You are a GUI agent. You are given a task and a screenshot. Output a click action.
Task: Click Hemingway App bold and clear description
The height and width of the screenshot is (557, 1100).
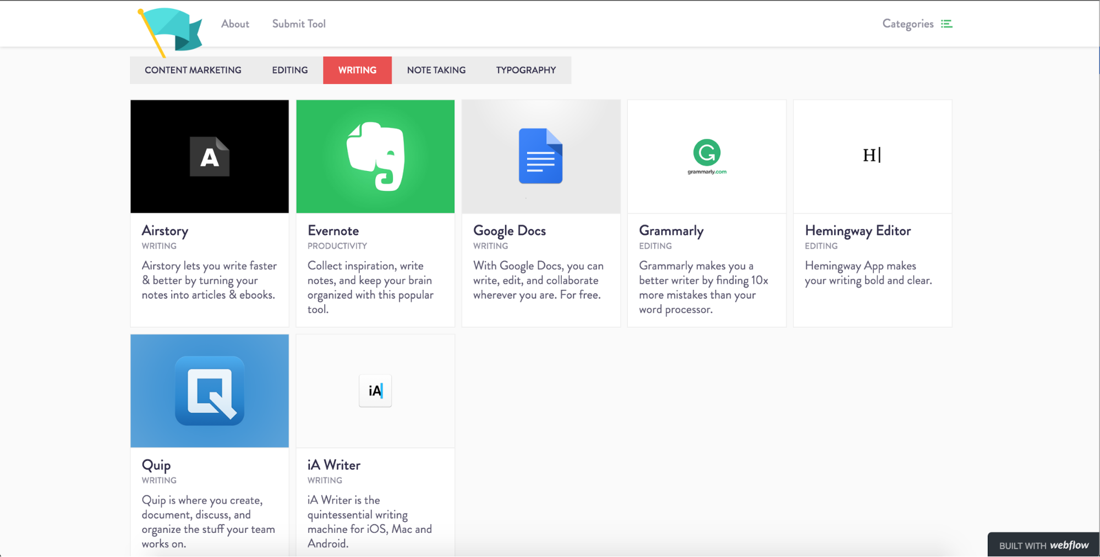click(x=868, y=273)
